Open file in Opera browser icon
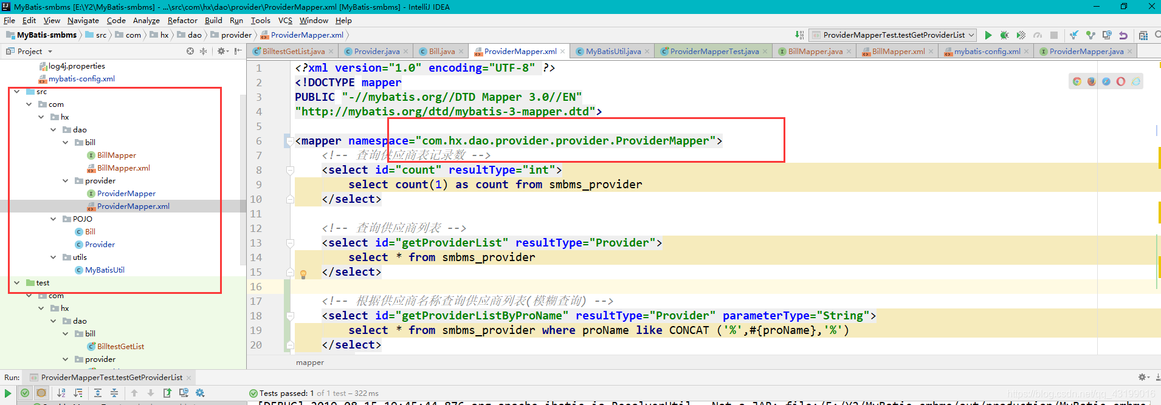The image size is (1161, 405). 1121,81
